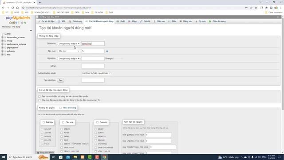Expand the polyshop database node
The width and height of the screenshot is (284, 160).
[2, 51]
